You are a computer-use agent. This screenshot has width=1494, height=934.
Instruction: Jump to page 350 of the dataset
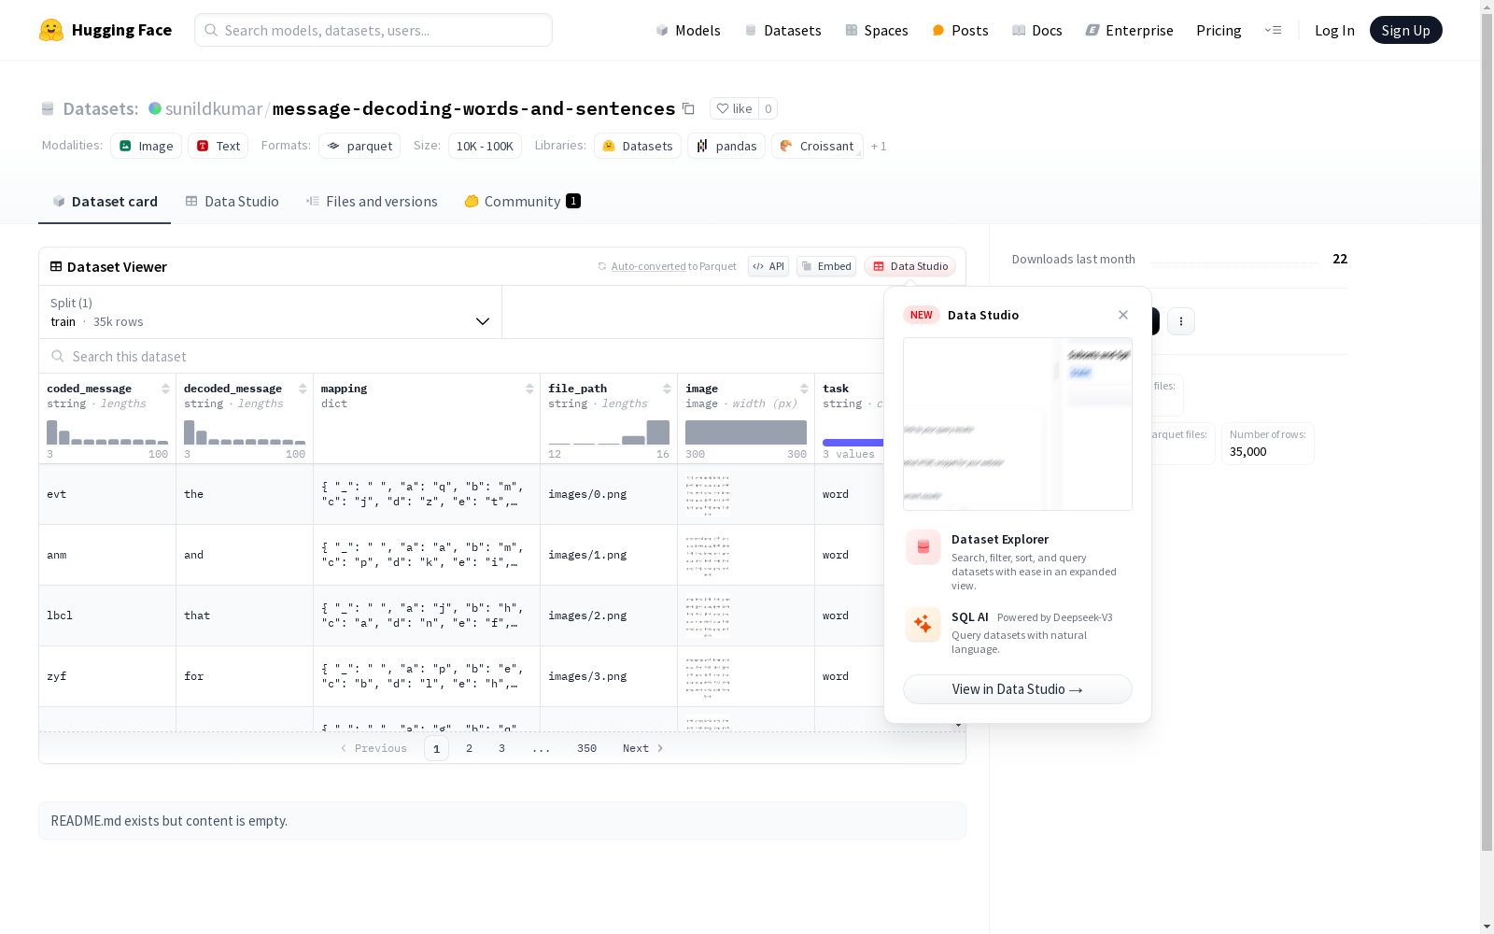coord(586,748)
